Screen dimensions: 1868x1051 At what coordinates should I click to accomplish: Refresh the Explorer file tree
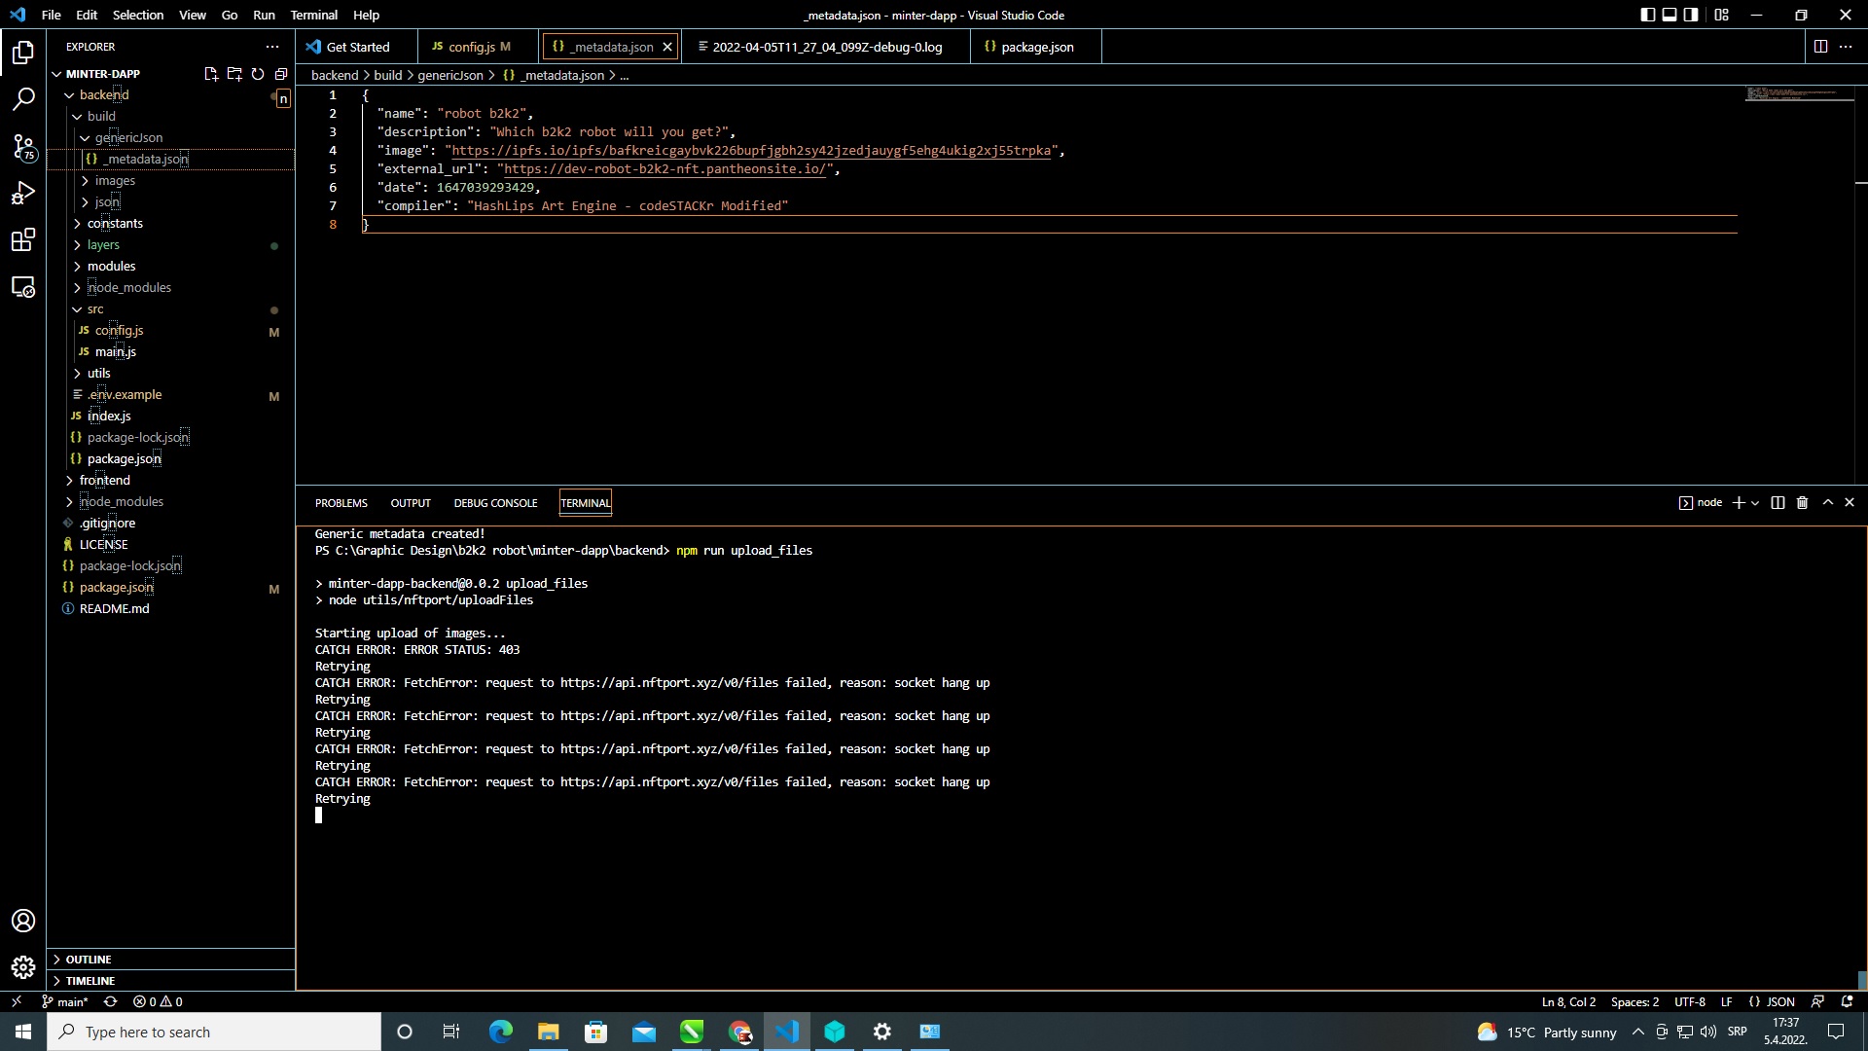click(x=258, y=74)
